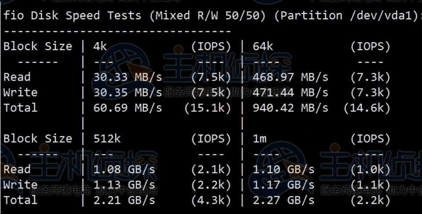Click the 940.42 MB/s total value
The image size is (422, 214).
[290, 108]
